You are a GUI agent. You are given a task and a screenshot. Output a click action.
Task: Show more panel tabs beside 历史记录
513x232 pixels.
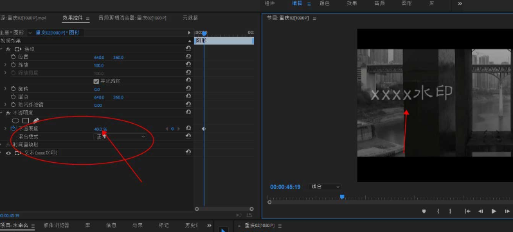[209, 225]
